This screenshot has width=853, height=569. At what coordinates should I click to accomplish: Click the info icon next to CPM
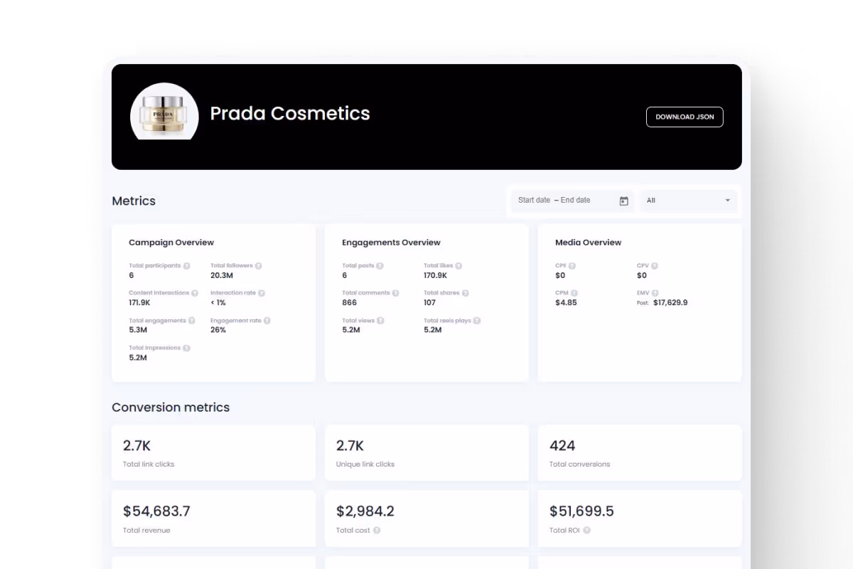(574, 293)
